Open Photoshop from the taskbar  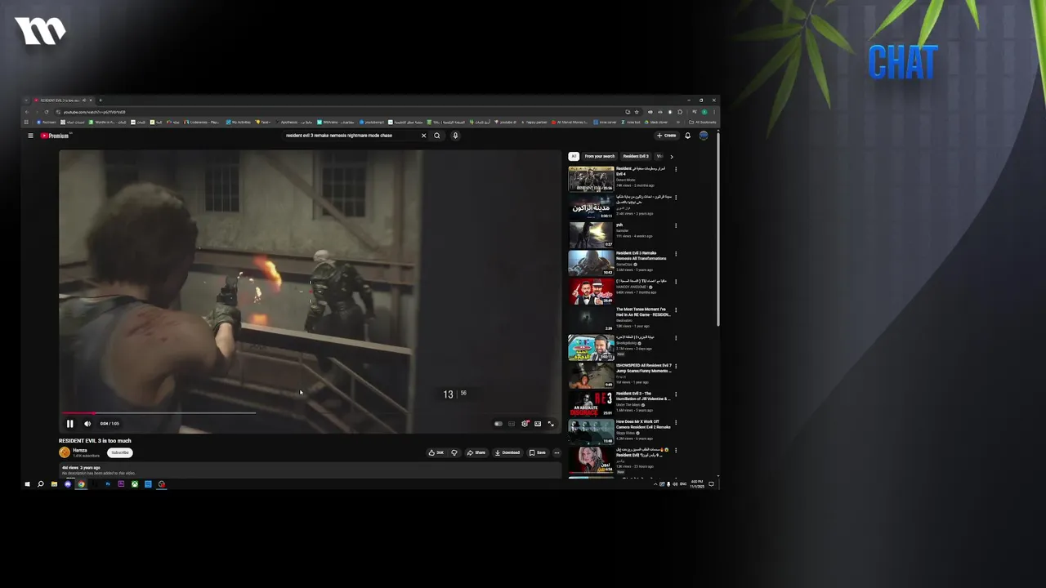[108, 484]
